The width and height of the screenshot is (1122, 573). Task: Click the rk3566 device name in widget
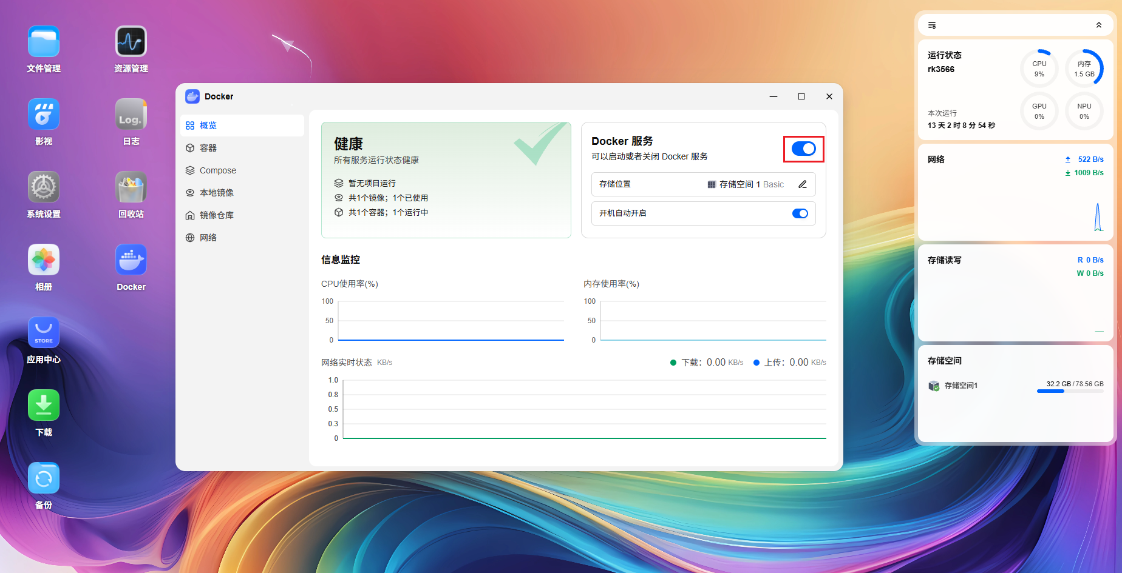(x=941, y=69)
